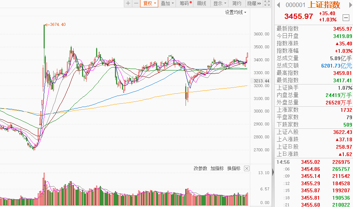Screen dimensions: 353x207
Task: Toggle the 简约 simple mode
Action: click(237, 3)
